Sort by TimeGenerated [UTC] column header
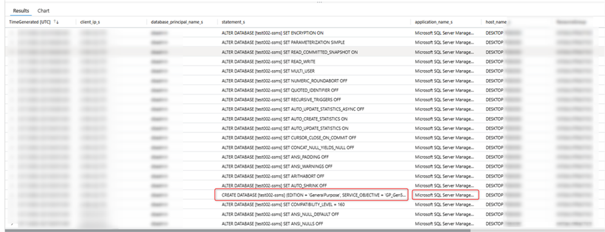Screen dimensions: 605x232 click(30, 22)
